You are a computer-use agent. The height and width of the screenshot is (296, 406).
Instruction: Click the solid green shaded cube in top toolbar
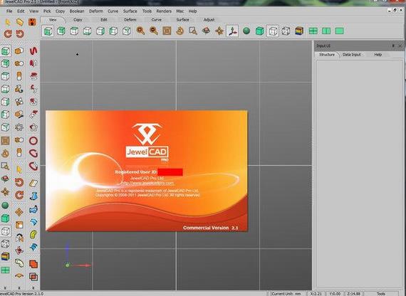click(x=259, y=31)
